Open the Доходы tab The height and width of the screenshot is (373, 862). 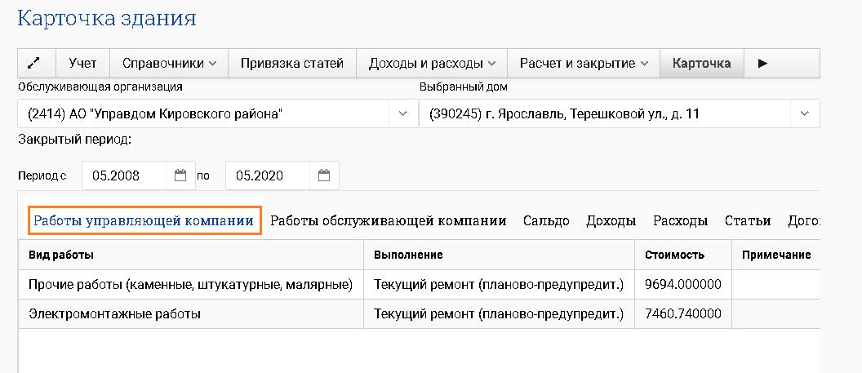click(611, 220)
